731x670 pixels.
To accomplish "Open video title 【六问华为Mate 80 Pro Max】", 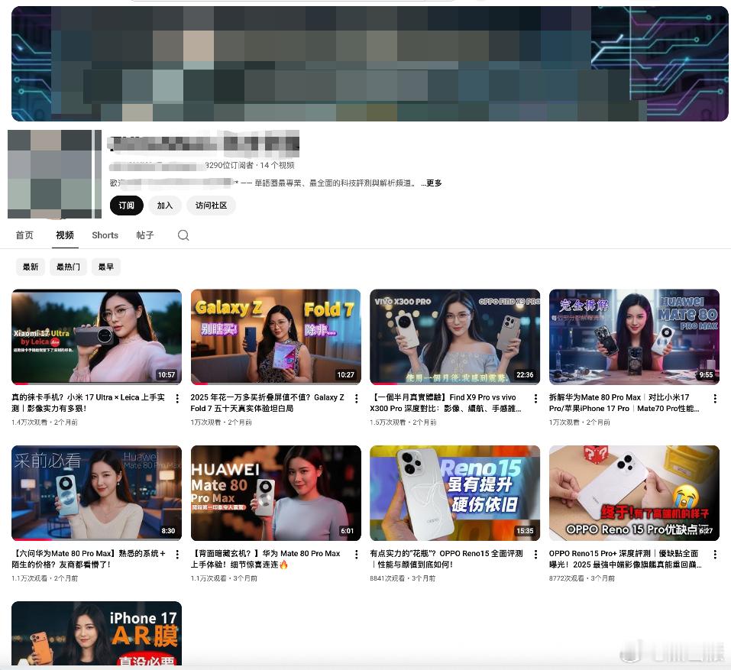I will click(89, 559).
